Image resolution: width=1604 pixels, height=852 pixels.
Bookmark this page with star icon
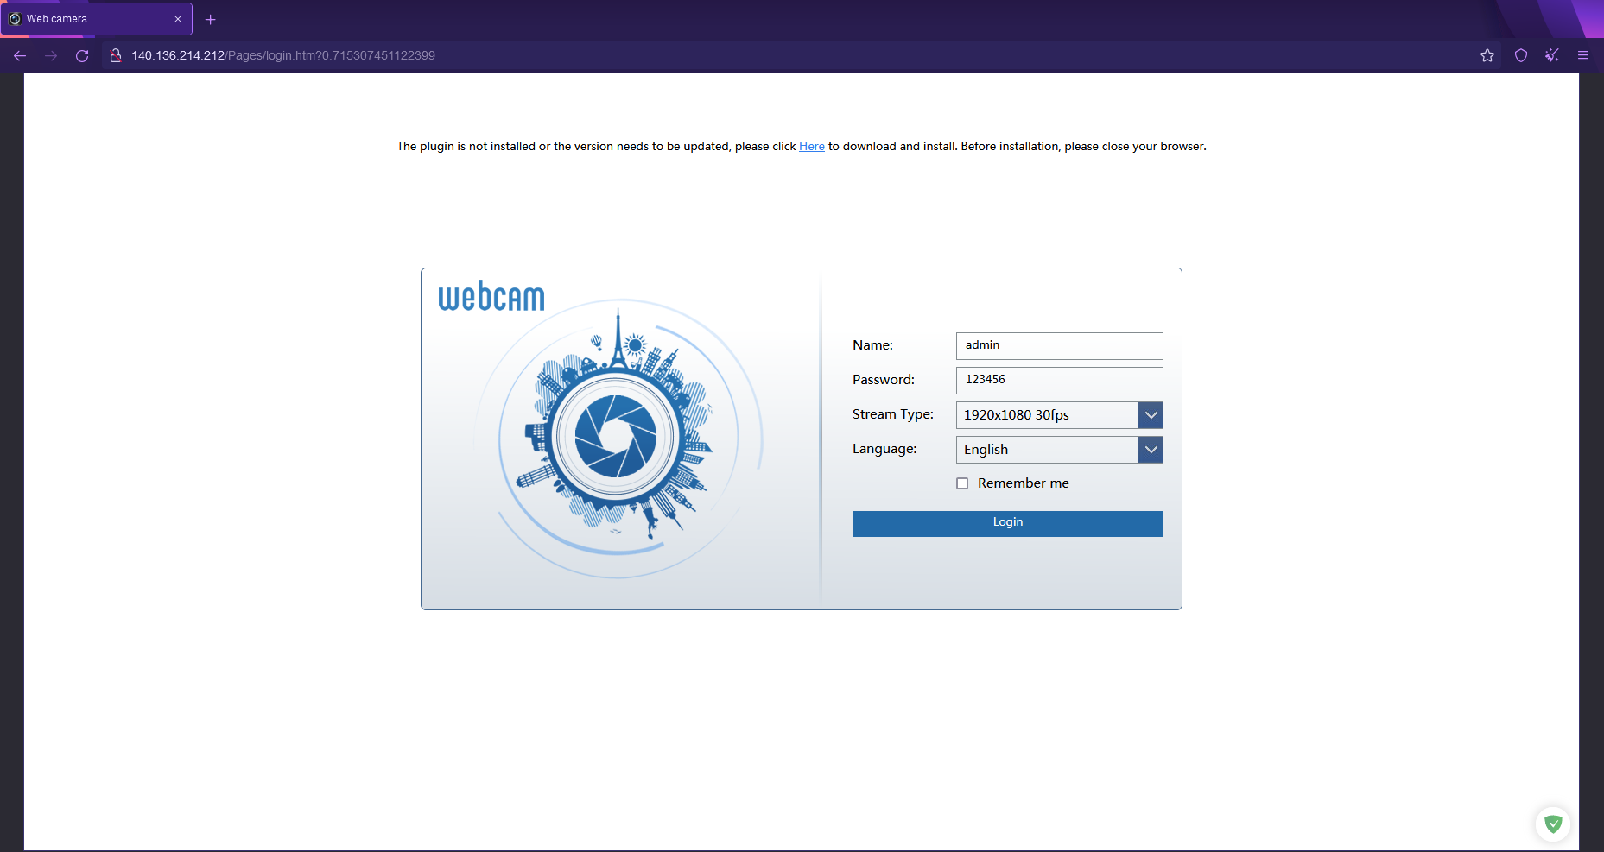pyautogui.click(x=1487, y=55)
